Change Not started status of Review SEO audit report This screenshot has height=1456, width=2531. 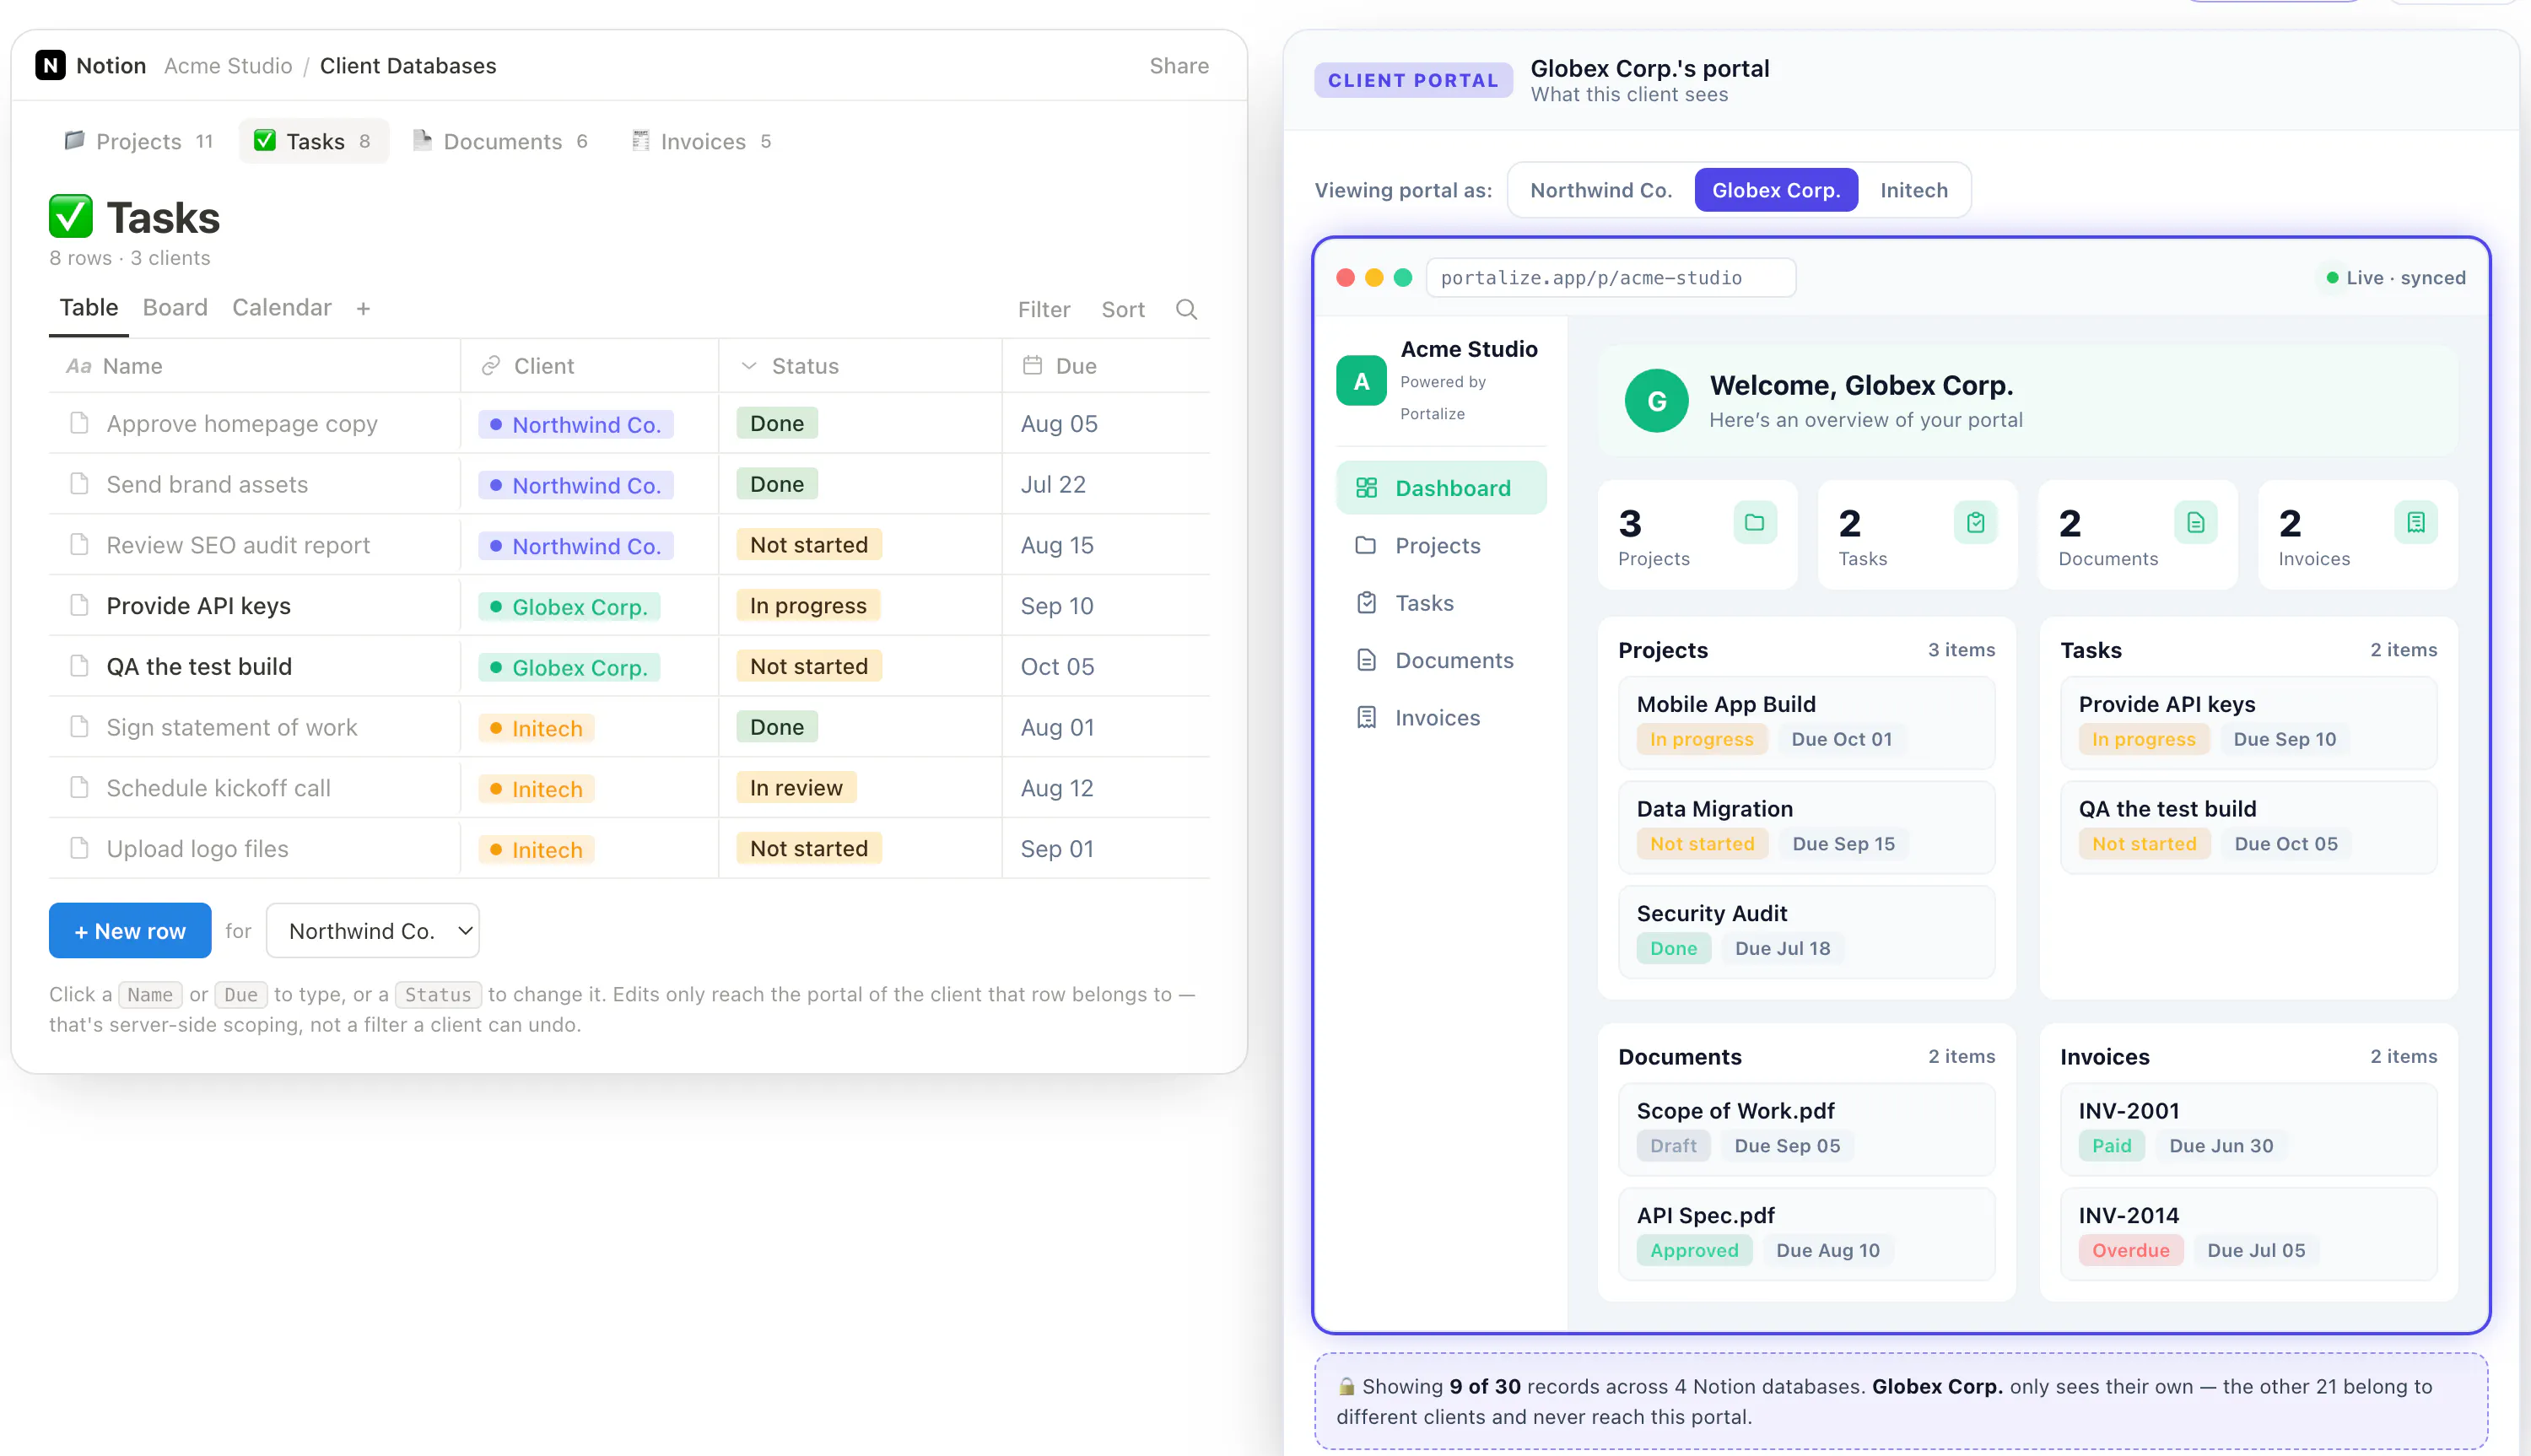(x=809, y=545)
